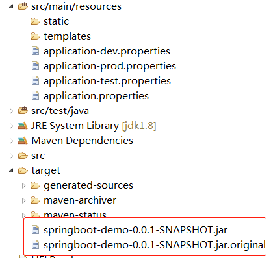Click the maven-status folder icon
Image resolution: width=273 pixels, height=258 pixels.
(35, 215)
